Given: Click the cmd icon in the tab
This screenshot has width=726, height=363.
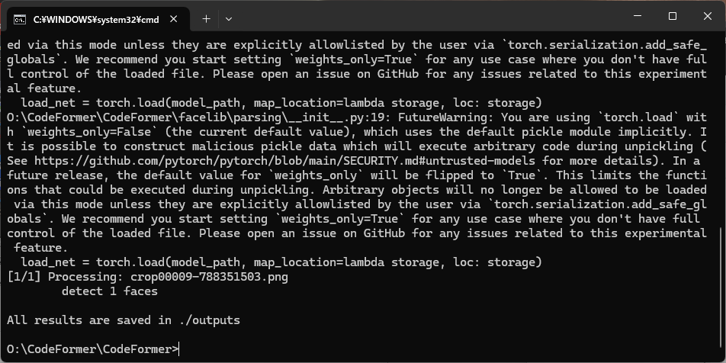Looking at the screenshot, I should tap(20, 20).
